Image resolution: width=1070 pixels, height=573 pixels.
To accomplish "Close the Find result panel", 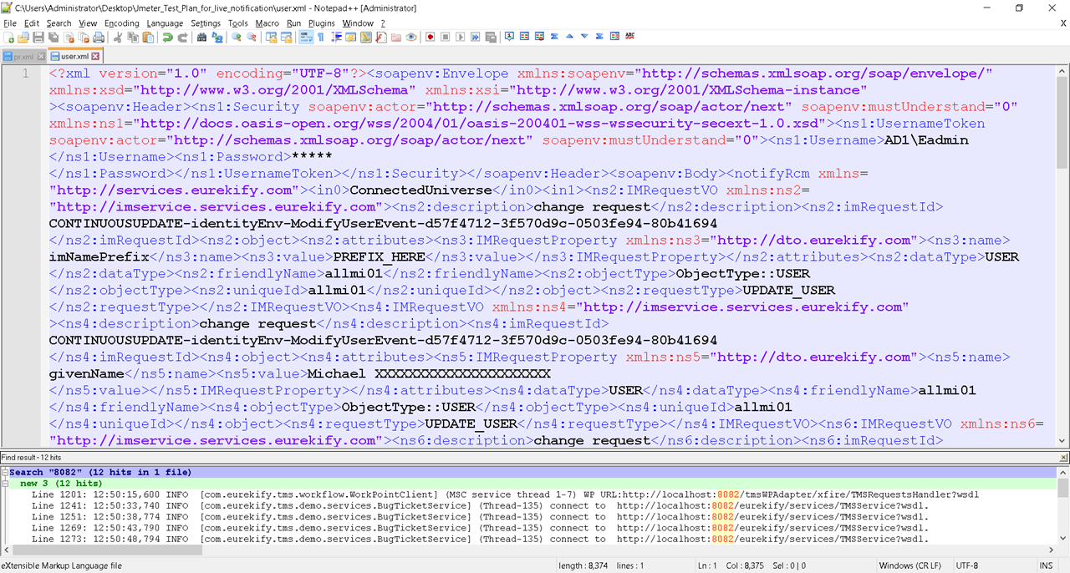I will click(1064, 458).
